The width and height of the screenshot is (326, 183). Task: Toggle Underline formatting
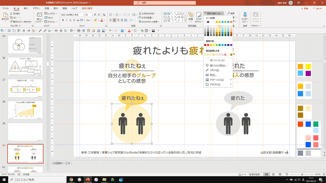[x=70, y=20]
